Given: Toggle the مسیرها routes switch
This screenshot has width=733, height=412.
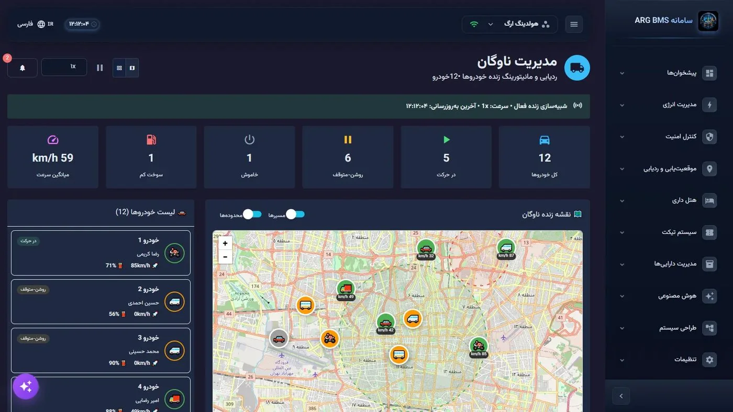Looking at the screenshot, I should point(295,214).
